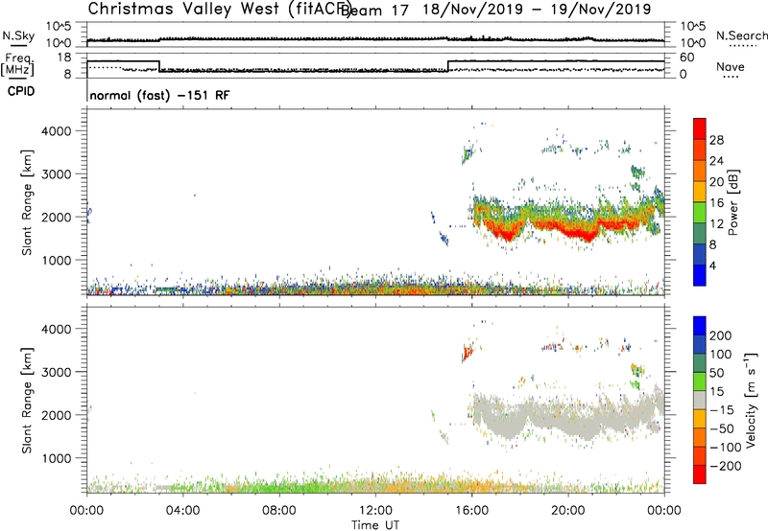Click the power panel 'Slant Range [km]' label
Screen dimensions: 768x531
[x=27, y=202]
